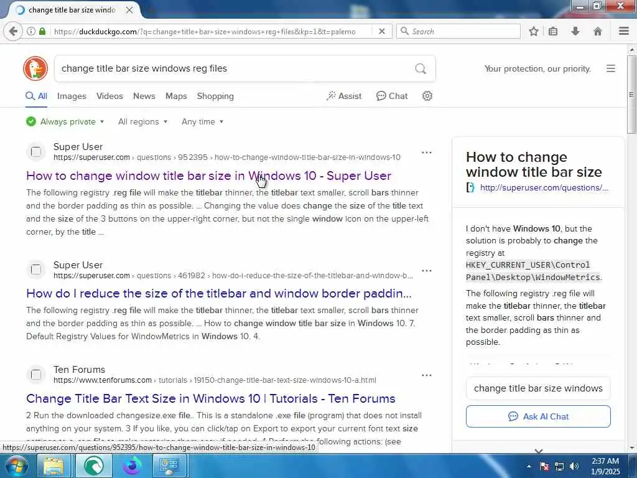Click 'Your protection, our priority.' text
This screenshot has width=637, height=478.
[x=537, y=68]
